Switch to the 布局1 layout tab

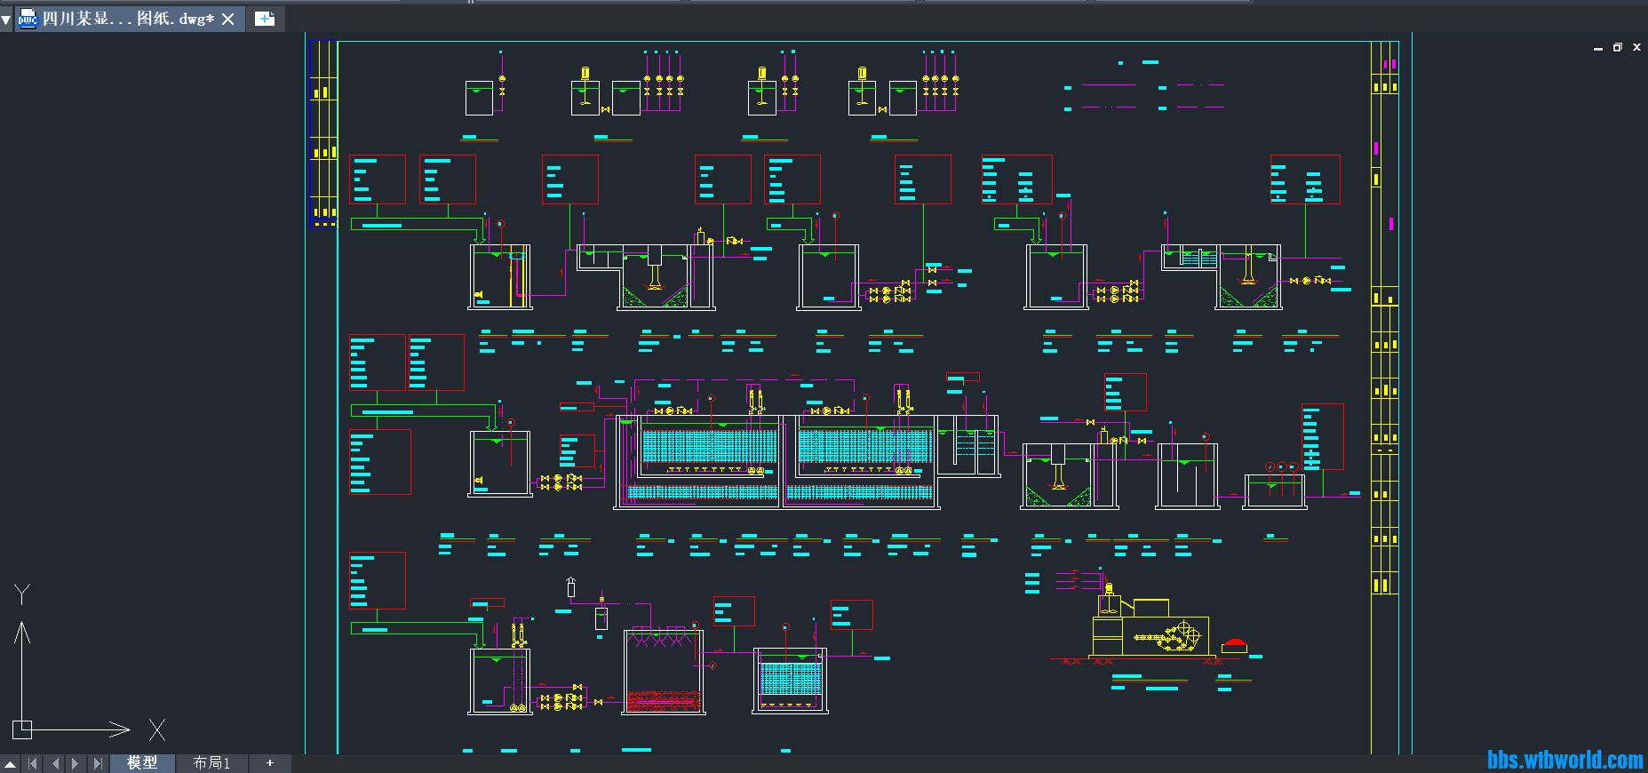(x=211, y=763)
